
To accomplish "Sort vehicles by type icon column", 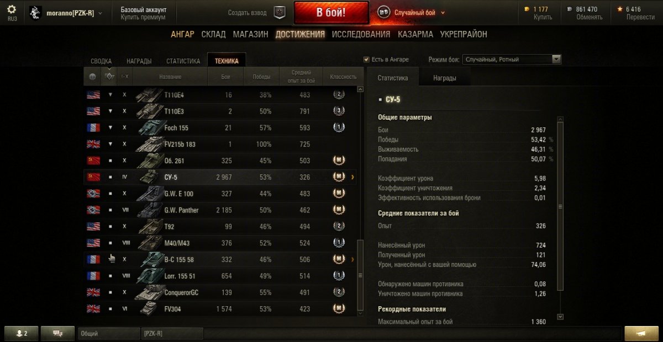I will click(109, 77).
